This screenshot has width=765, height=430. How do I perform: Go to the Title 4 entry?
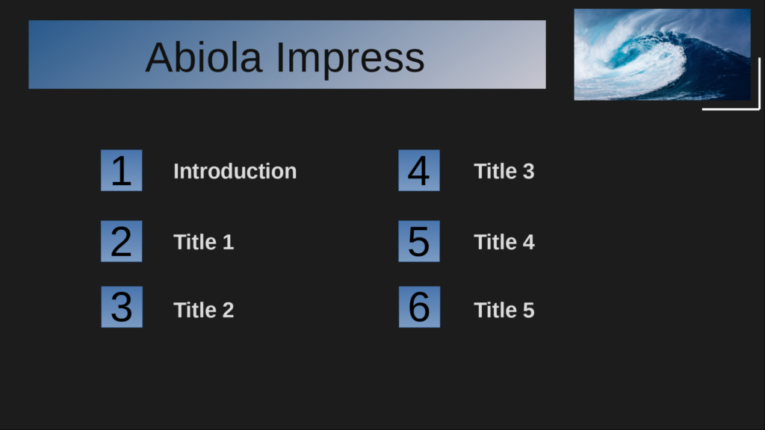pyautogui.click(x=504, y=242)
